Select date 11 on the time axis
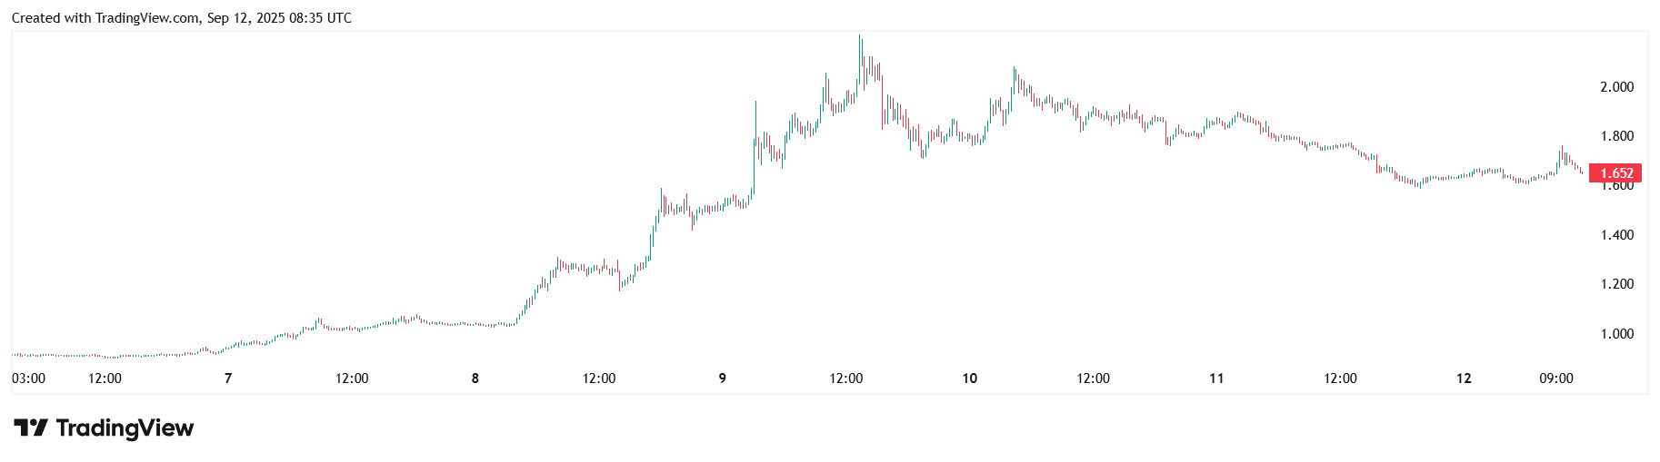 click(1216, 378)
